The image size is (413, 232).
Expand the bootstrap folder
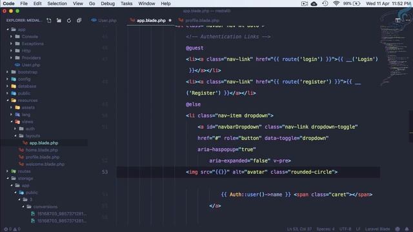pos(7,72)
